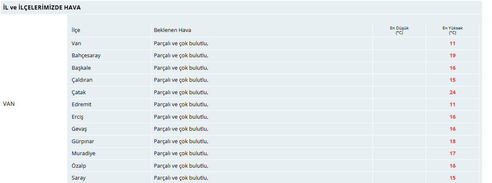Choose the Muradiye district name
Image resolution: width=492 pixels, height=183 pixels.
coord(83,154)
